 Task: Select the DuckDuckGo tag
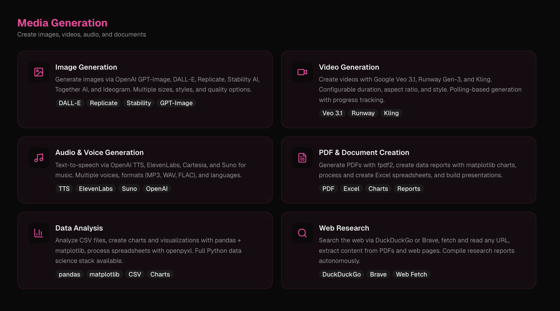pyautogui.click(x=341, y=274)
